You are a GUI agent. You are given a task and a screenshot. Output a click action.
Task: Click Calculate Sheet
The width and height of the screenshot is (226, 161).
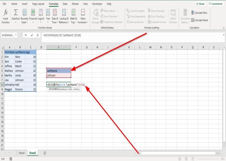(x=200, y=20)
